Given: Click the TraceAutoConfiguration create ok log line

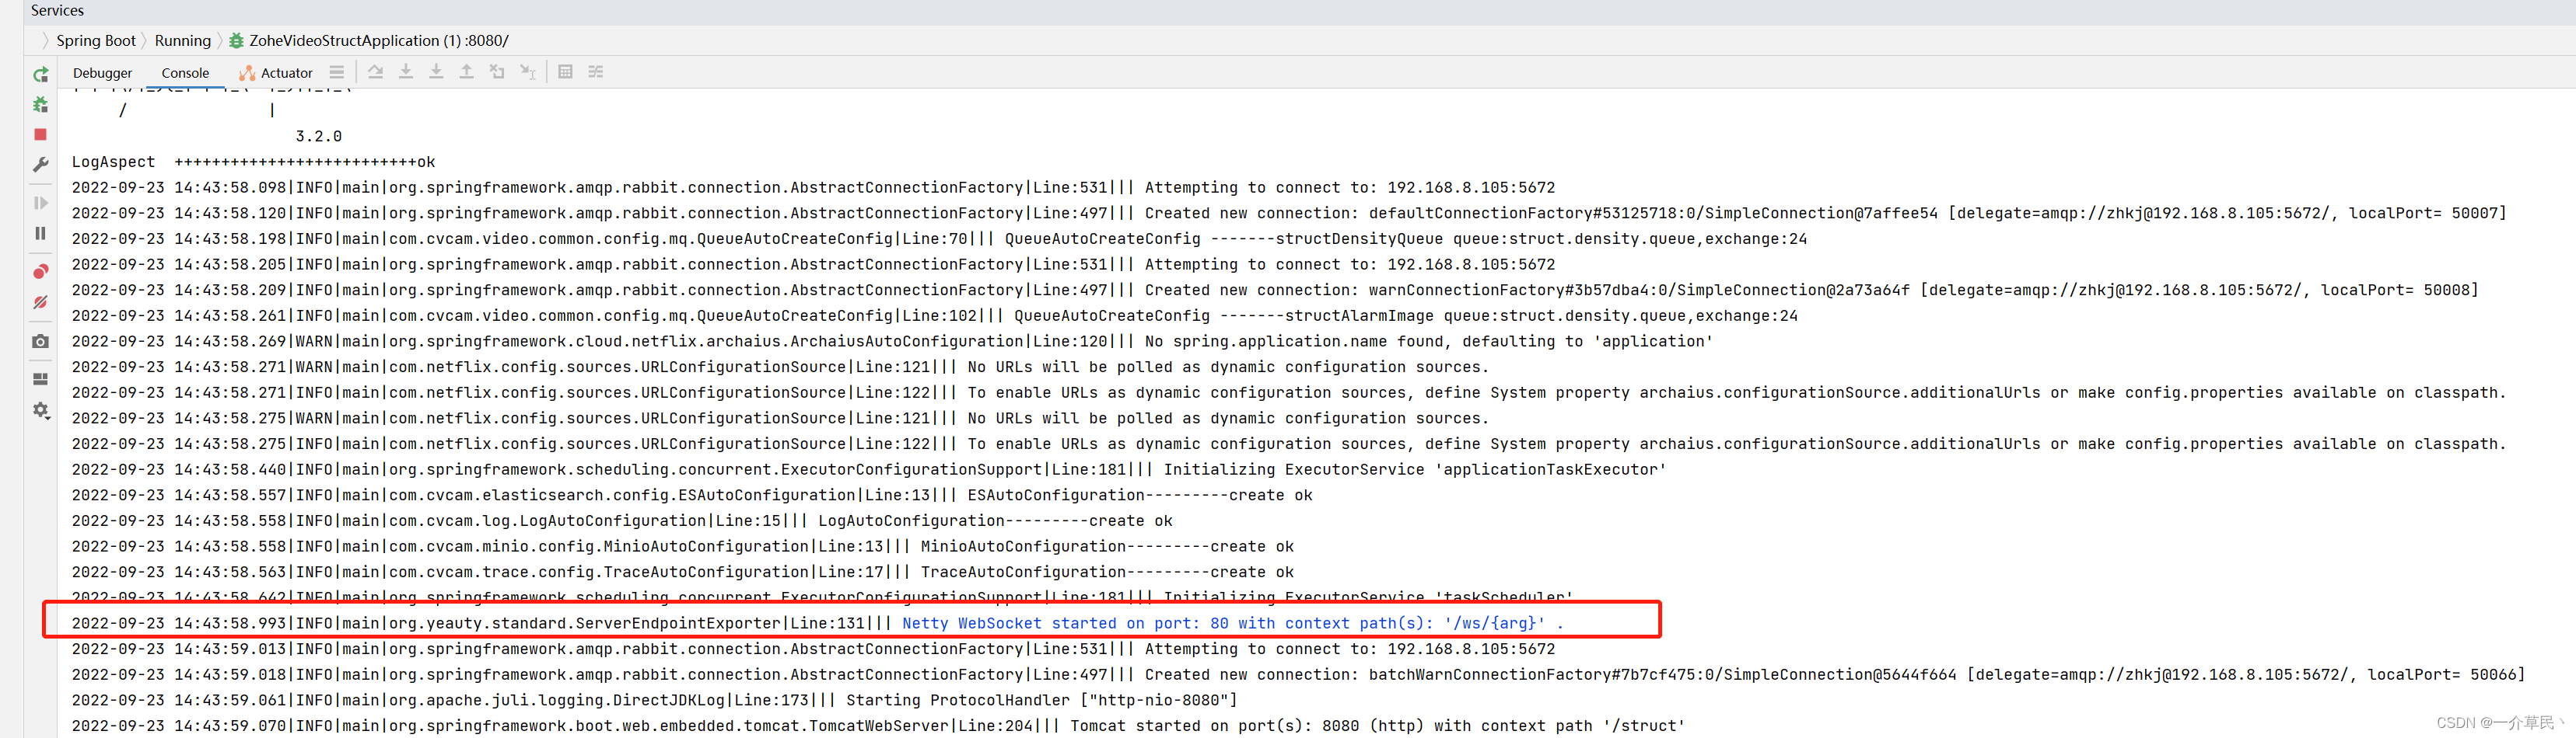Looking at the screenshot, I should tap(683, 573).
